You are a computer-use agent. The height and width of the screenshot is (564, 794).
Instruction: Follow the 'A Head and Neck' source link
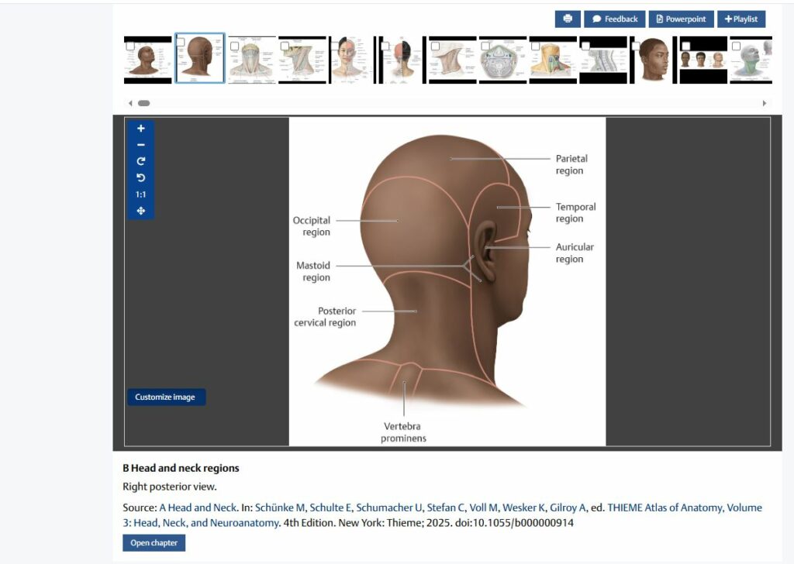(x=198, y=507)
